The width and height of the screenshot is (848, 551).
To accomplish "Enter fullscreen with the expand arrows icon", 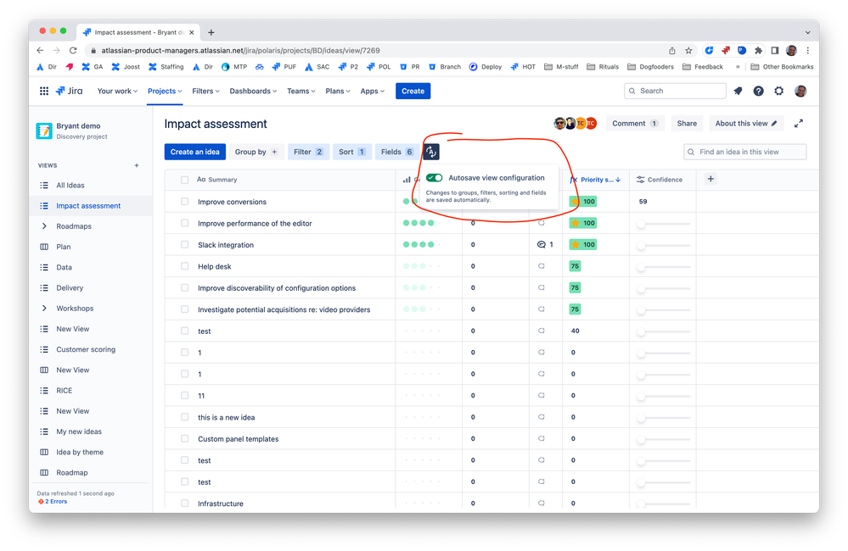I will pyautogui.click(x=798, y=123).
